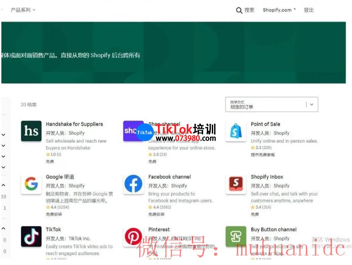Click the Handshake 1.0 (1) rating

pyautogui.click(x=53, y=154)
